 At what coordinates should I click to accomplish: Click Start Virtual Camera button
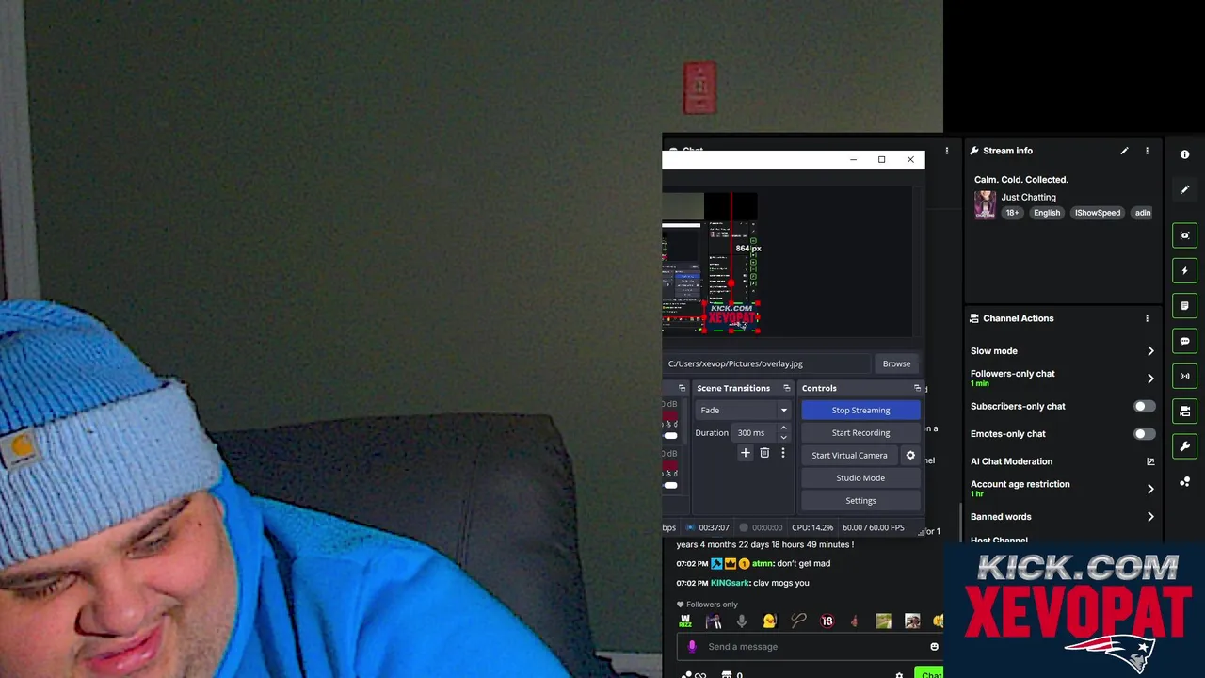point(849,456)
